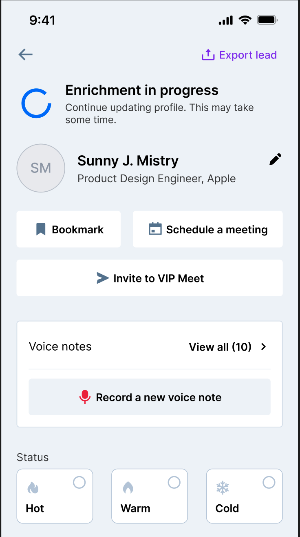Click the pencil edit profile icon
This screenshot has height=537, width=300.
coord(276,159)
